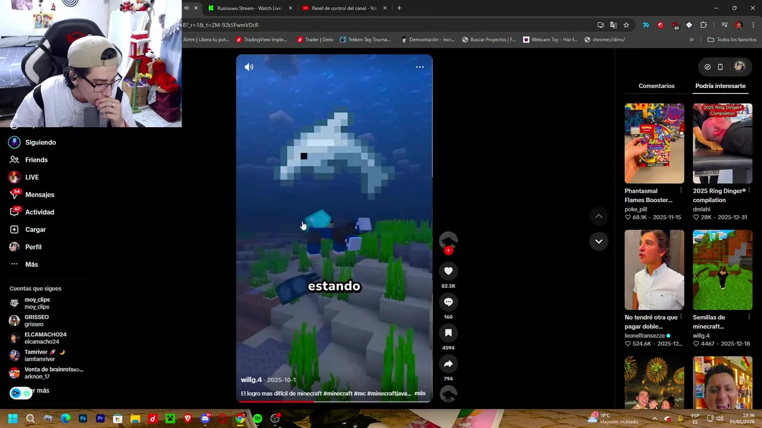Open the Siguiendo section in sidebar
Viewport: 762px width, 428px height.
click(33, 143)
